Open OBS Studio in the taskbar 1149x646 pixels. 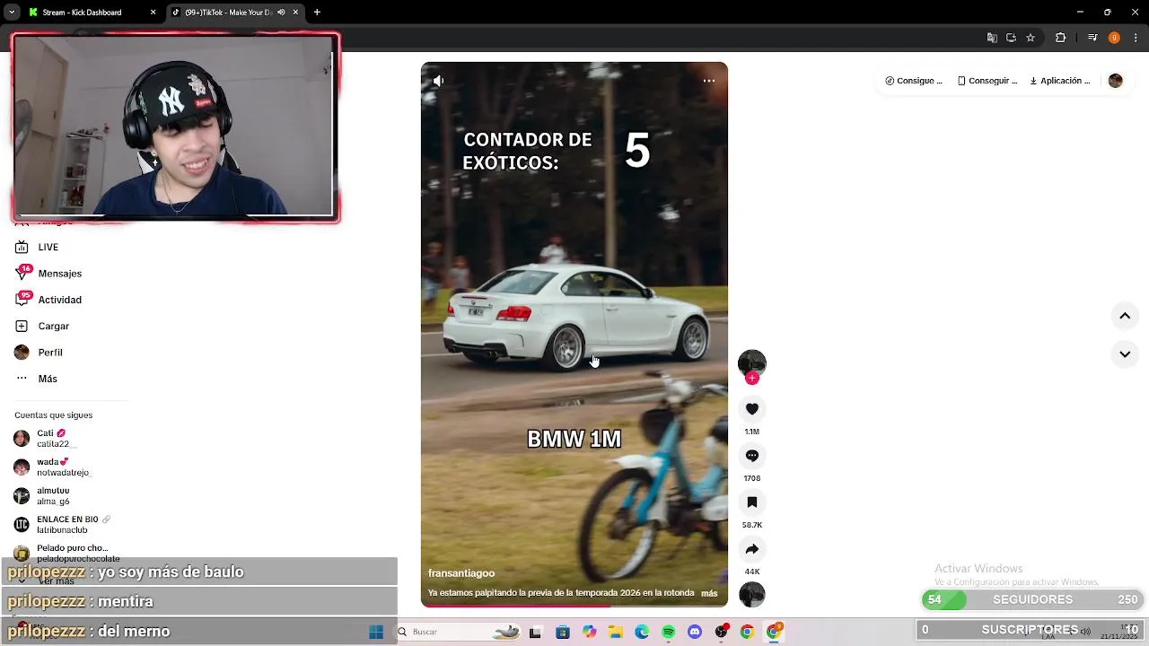point(721,633)
